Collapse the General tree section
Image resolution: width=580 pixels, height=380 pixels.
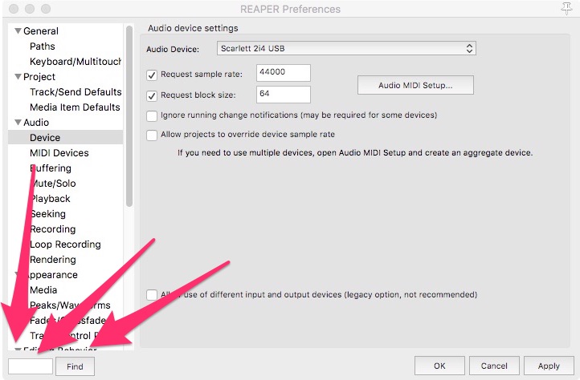pyautogui.click(x=18, y=31)
